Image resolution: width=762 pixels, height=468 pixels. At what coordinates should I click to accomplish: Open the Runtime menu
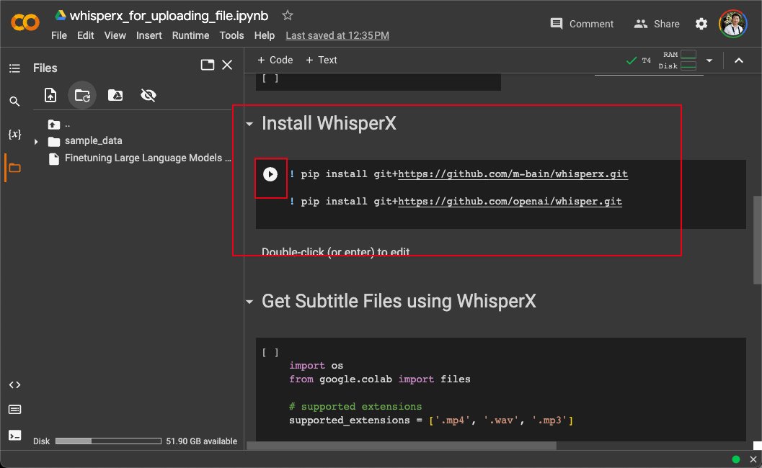point(190,35)
